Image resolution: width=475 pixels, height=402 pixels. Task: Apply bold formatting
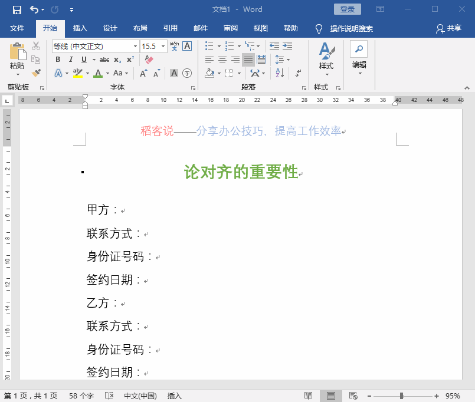coord(58,60)
